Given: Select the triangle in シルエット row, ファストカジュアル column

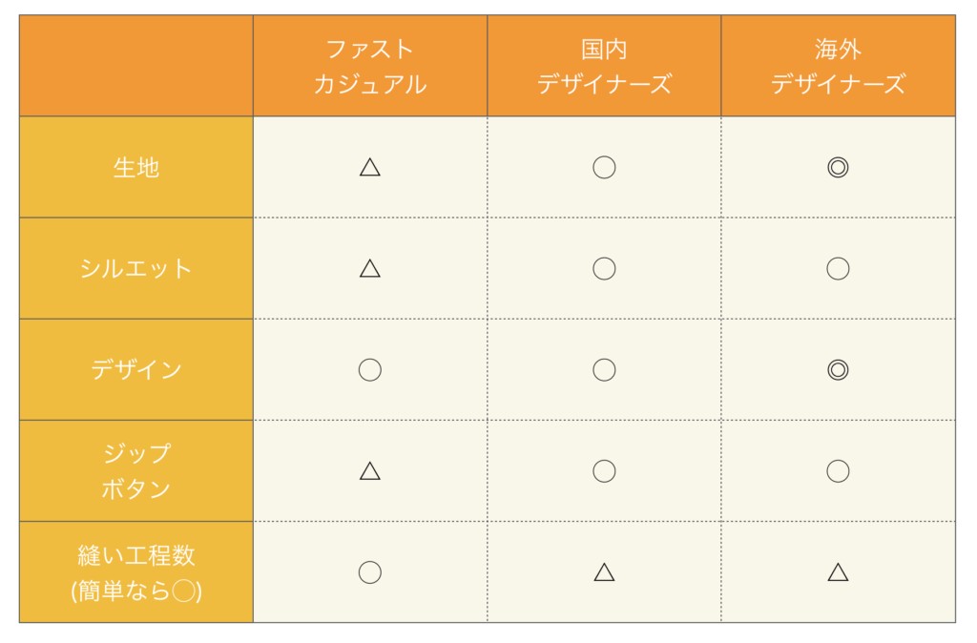Looking at the screenshot, I should 370,268.
